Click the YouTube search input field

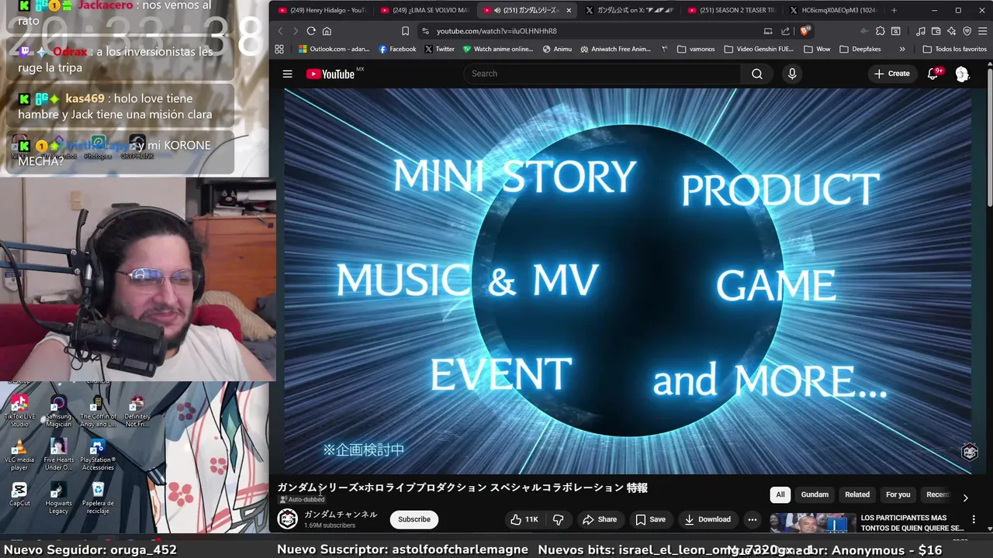[x=603, y=74]
